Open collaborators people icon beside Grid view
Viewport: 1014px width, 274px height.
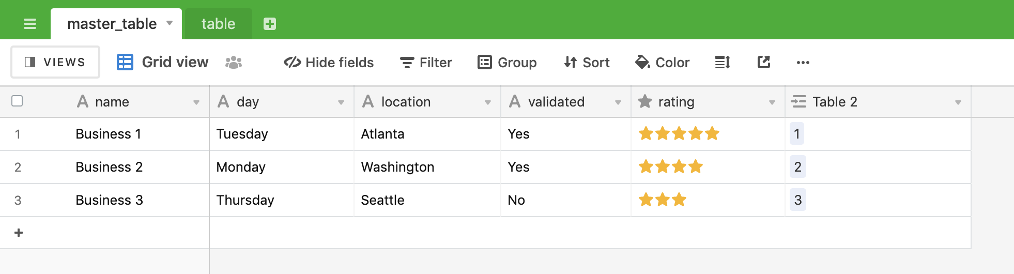234,63
